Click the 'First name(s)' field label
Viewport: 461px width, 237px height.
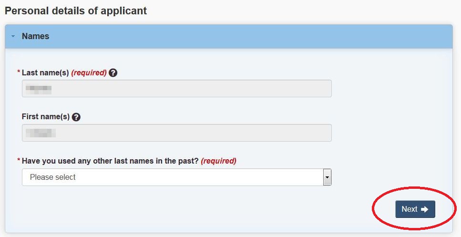46,117
